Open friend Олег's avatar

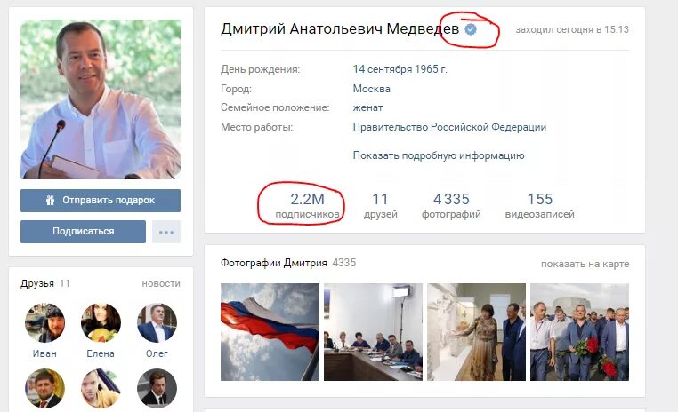tap(157, 322)
